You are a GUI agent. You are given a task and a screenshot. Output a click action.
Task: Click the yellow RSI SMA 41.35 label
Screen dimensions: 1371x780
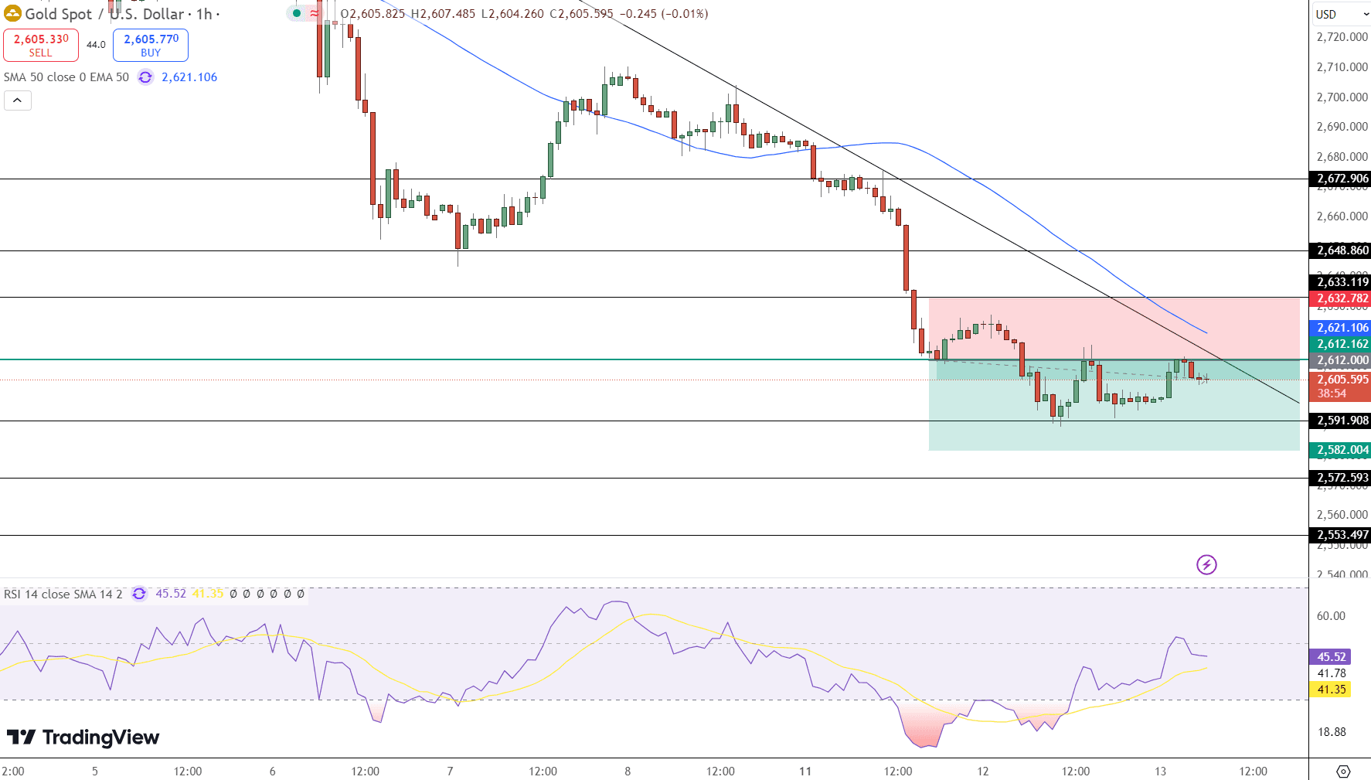point(1330,690)
